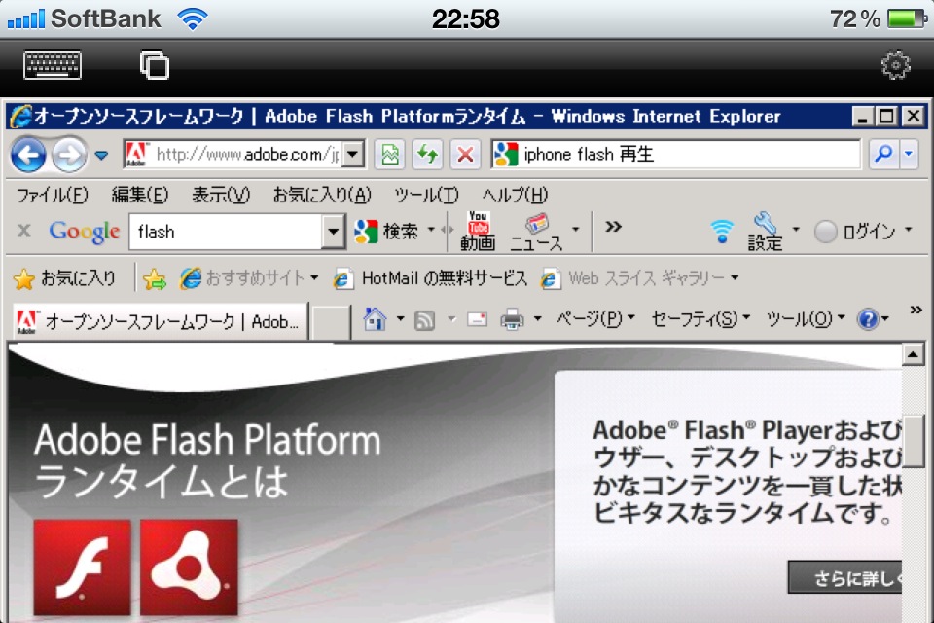Show hidden command bar items chevron
Screen dimensions: 934x623
coord(916,310)
